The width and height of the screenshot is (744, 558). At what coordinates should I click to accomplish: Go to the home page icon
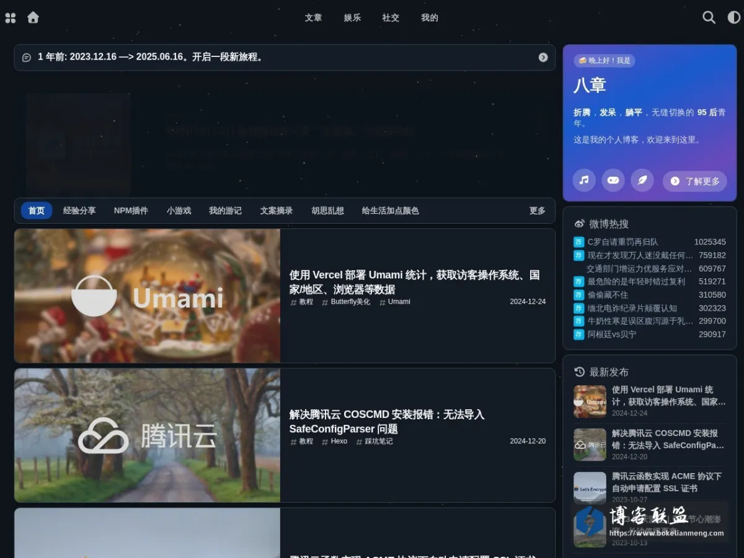click(x=33, y=17)
